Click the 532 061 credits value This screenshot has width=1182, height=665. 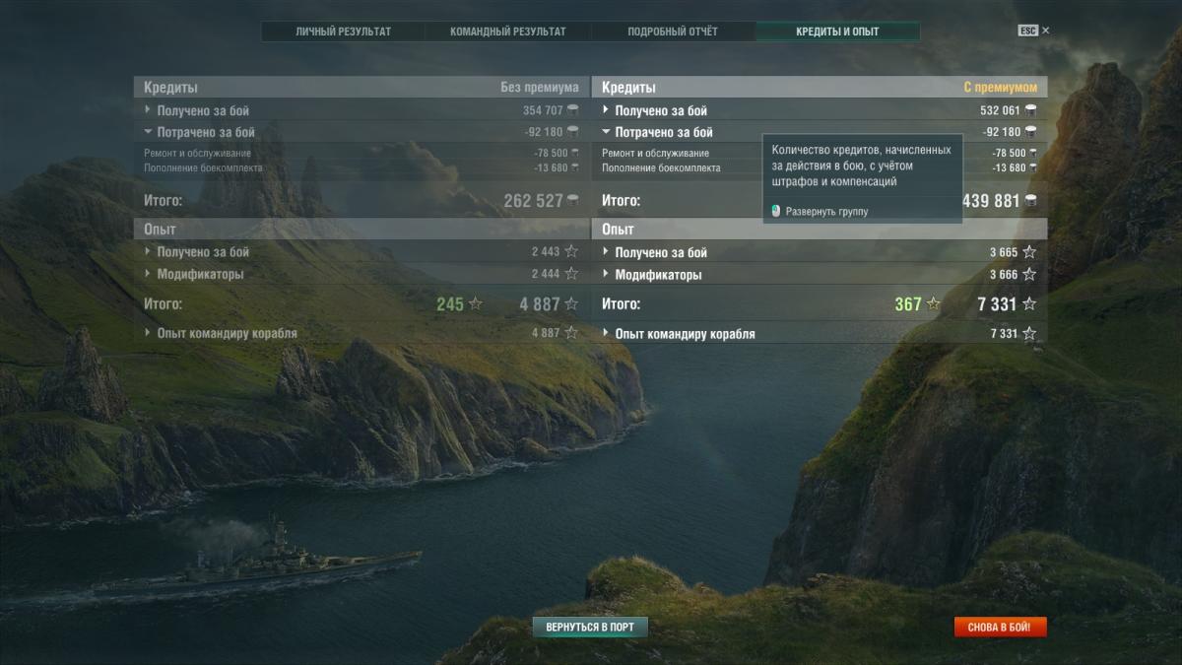(x=1001, y=110)
